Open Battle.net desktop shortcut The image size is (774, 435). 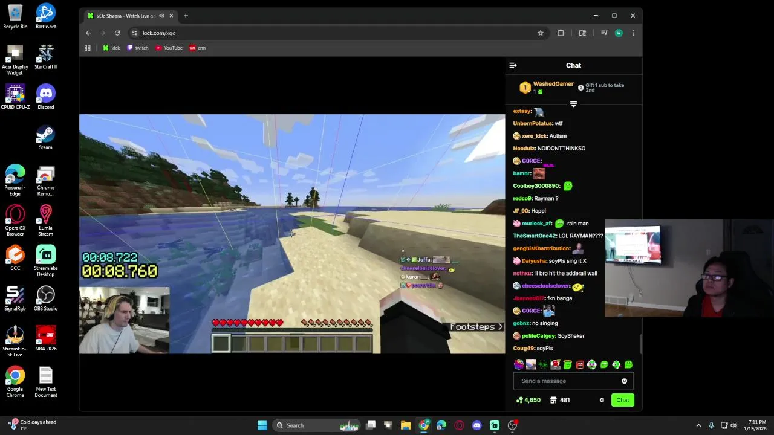46,17
